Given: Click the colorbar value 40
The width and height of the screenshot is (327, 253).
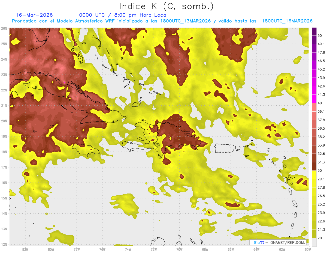Looking at the screenshot, I should coord(320,103).
